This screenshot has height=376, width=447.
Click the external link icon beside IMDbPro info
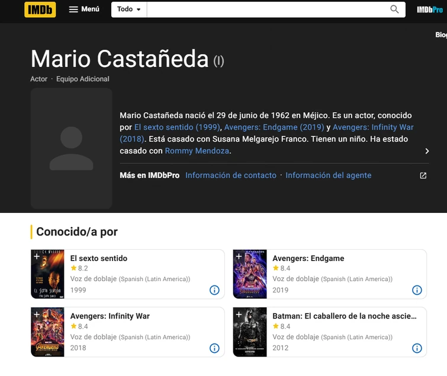(423, 176)
